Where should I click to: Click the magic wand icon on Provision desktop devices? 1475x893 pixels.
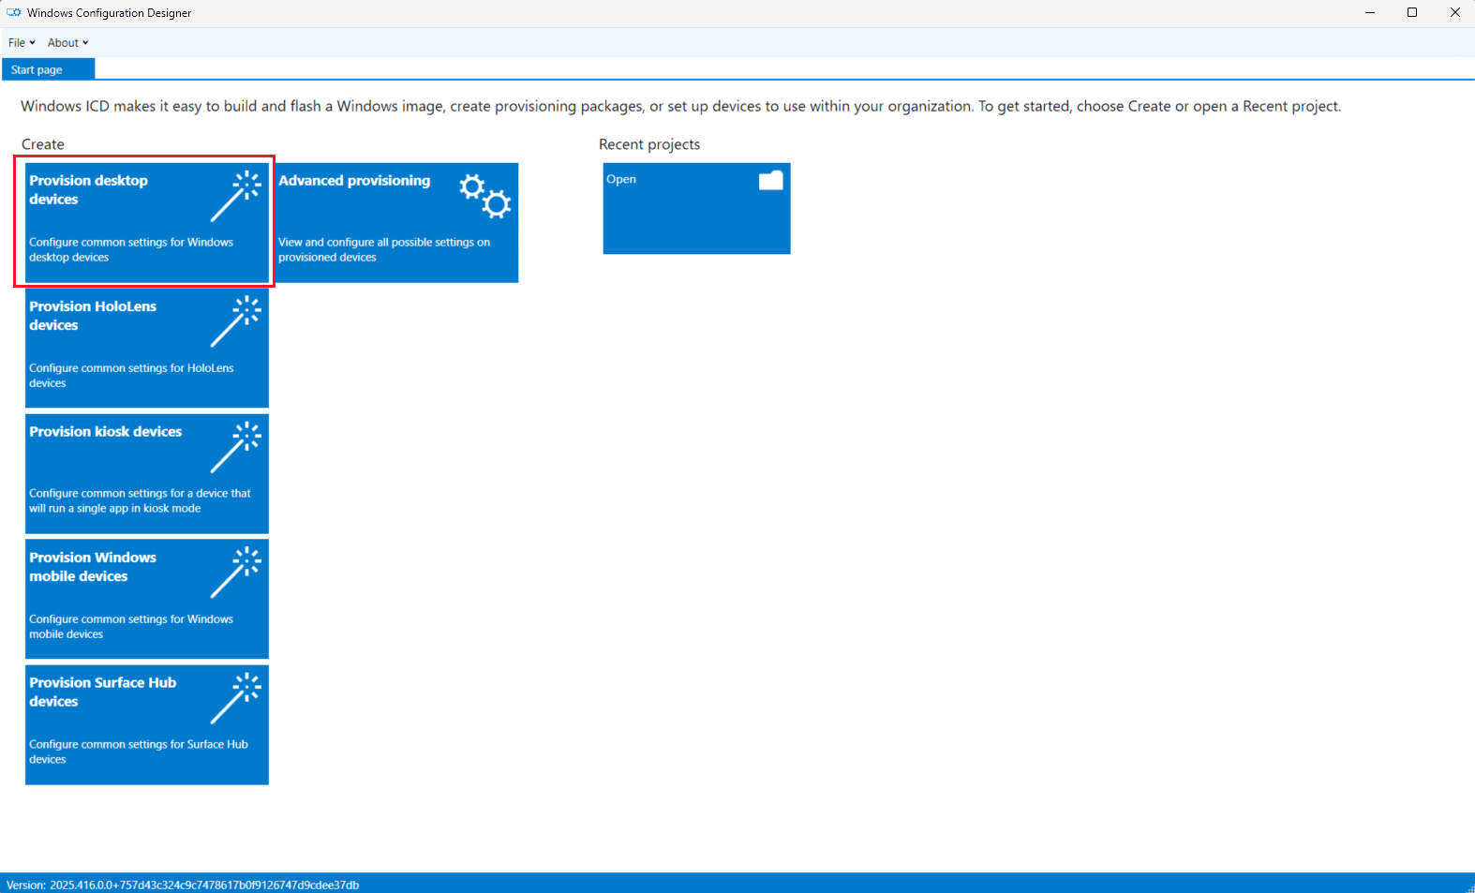click(235, 196)
